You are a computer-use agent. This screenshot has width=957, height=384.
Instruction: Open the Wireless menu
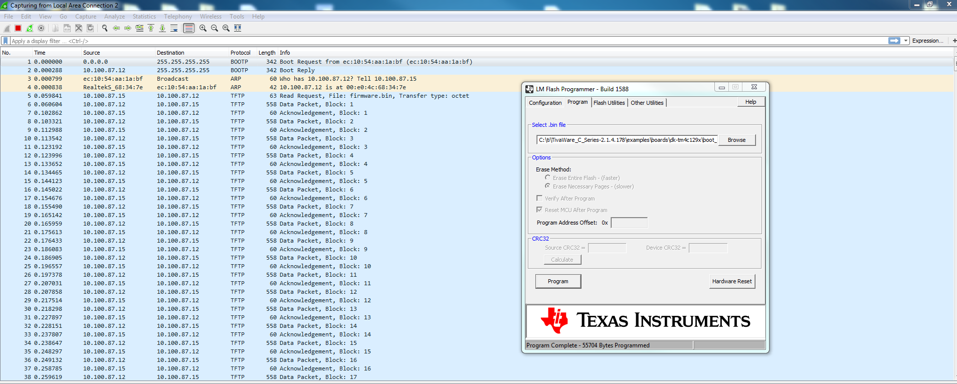(x=211, y=17)
